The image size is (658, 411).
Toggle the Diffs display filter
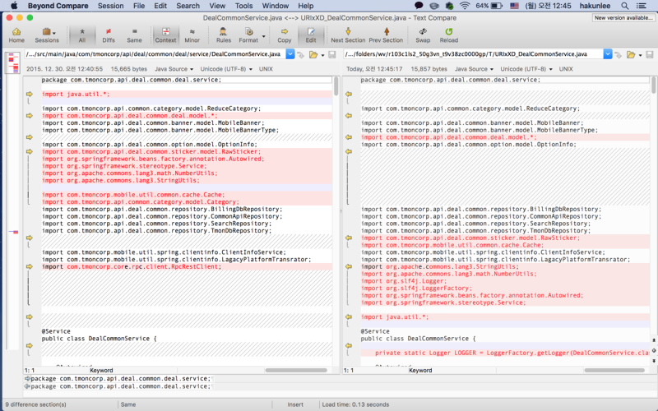tap(109, 35)
